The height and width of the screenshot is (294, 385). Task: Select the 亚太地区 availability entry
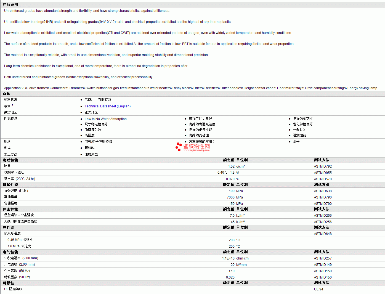point(91,112)
